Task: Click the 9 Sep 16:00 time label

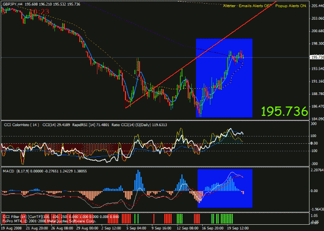Action: click(161, 228)
